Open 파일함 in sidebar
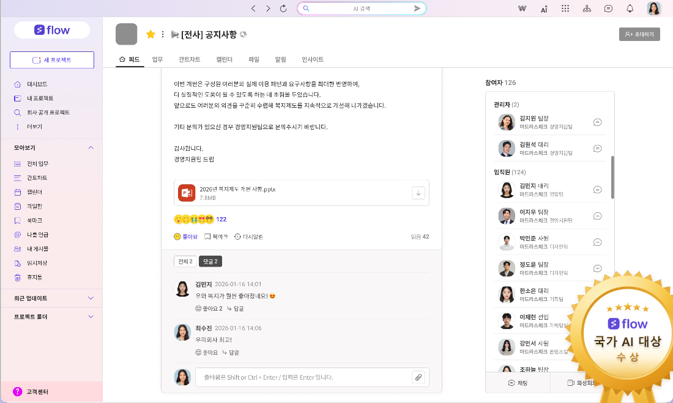Screen dimensions: 673x403 click(34, 206)
